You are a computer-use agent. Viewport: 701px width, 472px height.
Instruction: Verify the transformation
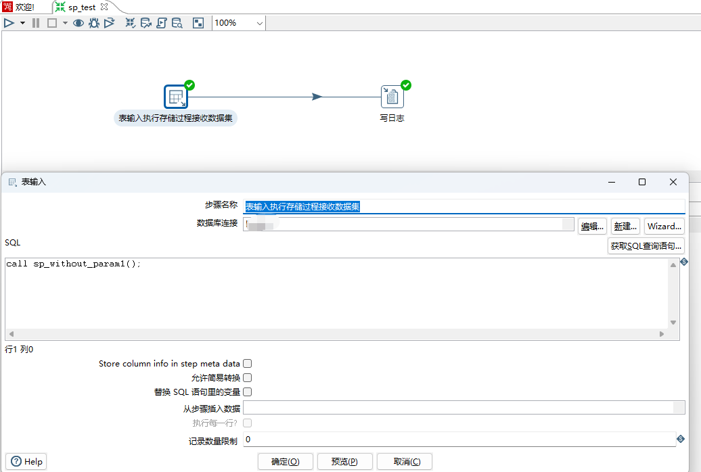point(130,23)
